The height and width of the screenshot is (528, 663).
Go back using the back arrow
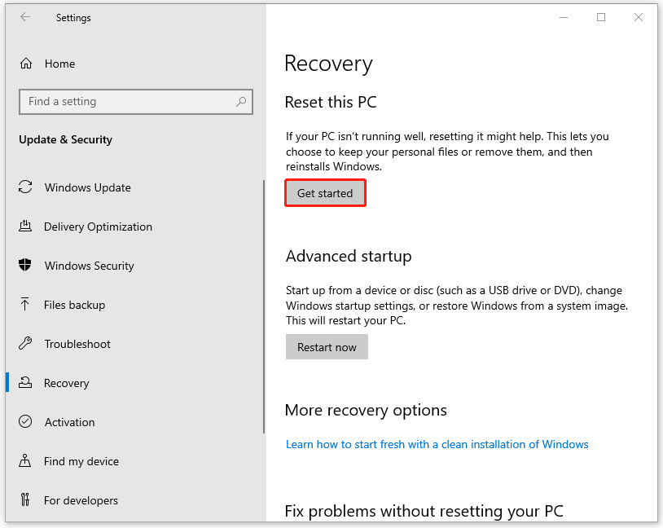tap(25, 17)
